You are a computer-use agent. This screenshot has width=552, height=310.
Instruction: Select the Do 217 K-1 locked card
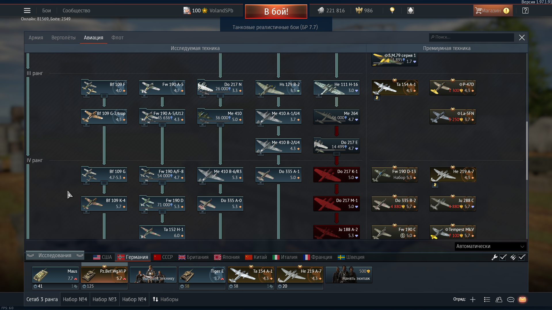337,174
